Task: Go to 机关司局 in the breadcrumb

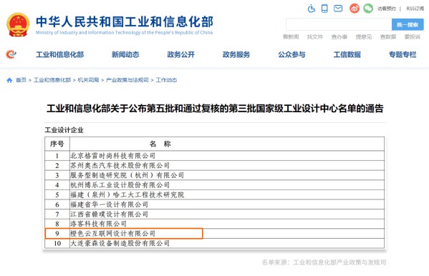Action: tap(88, 80)
